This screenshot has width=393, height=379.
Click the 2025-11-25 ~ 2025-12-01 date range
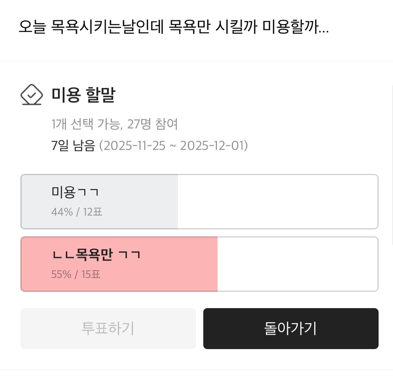[x=173, y=146]
